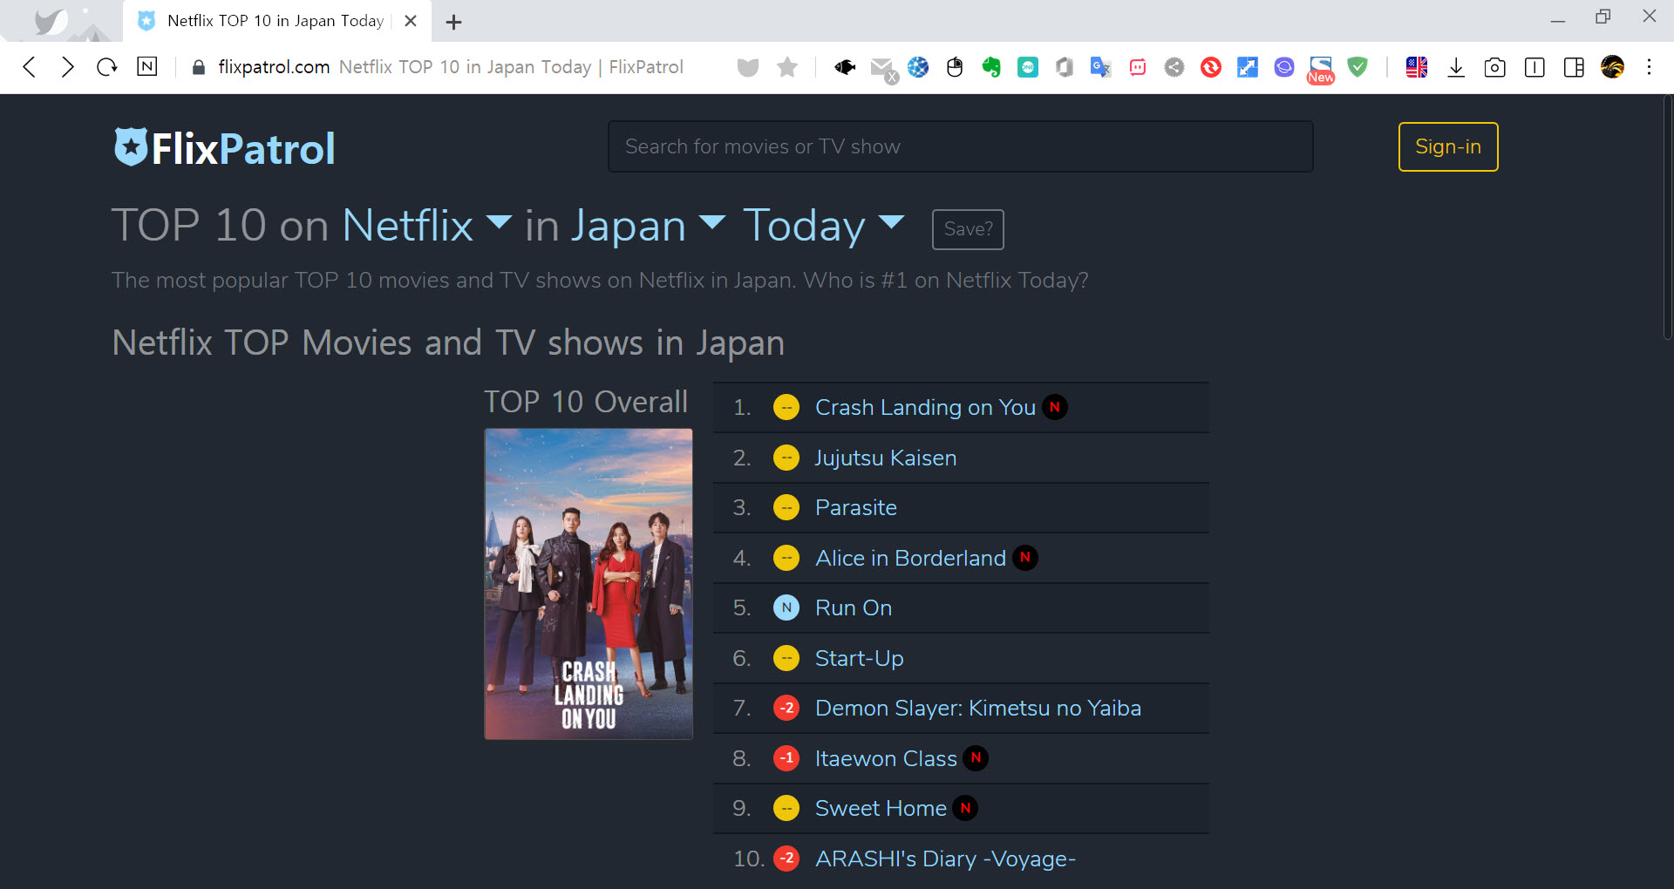Close the Netflix TOP 10 tab

(411, 21)
